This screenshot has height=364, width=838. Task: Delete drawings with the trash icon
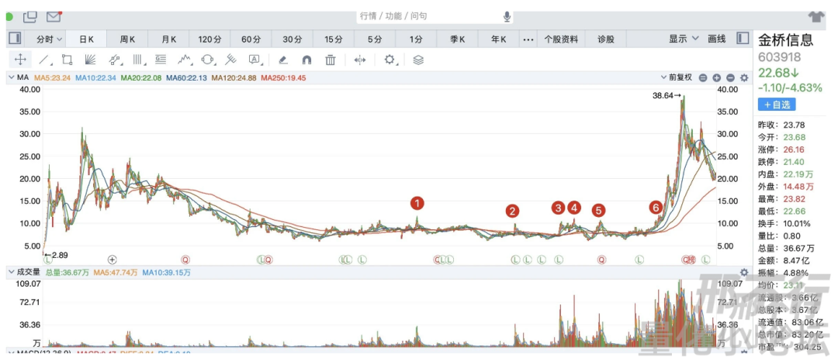click(331, 60)
